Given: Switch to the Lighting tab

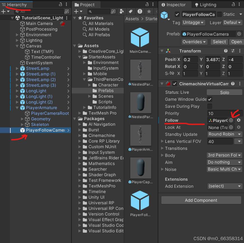Looking at the screenshot, I should [208, 4].
